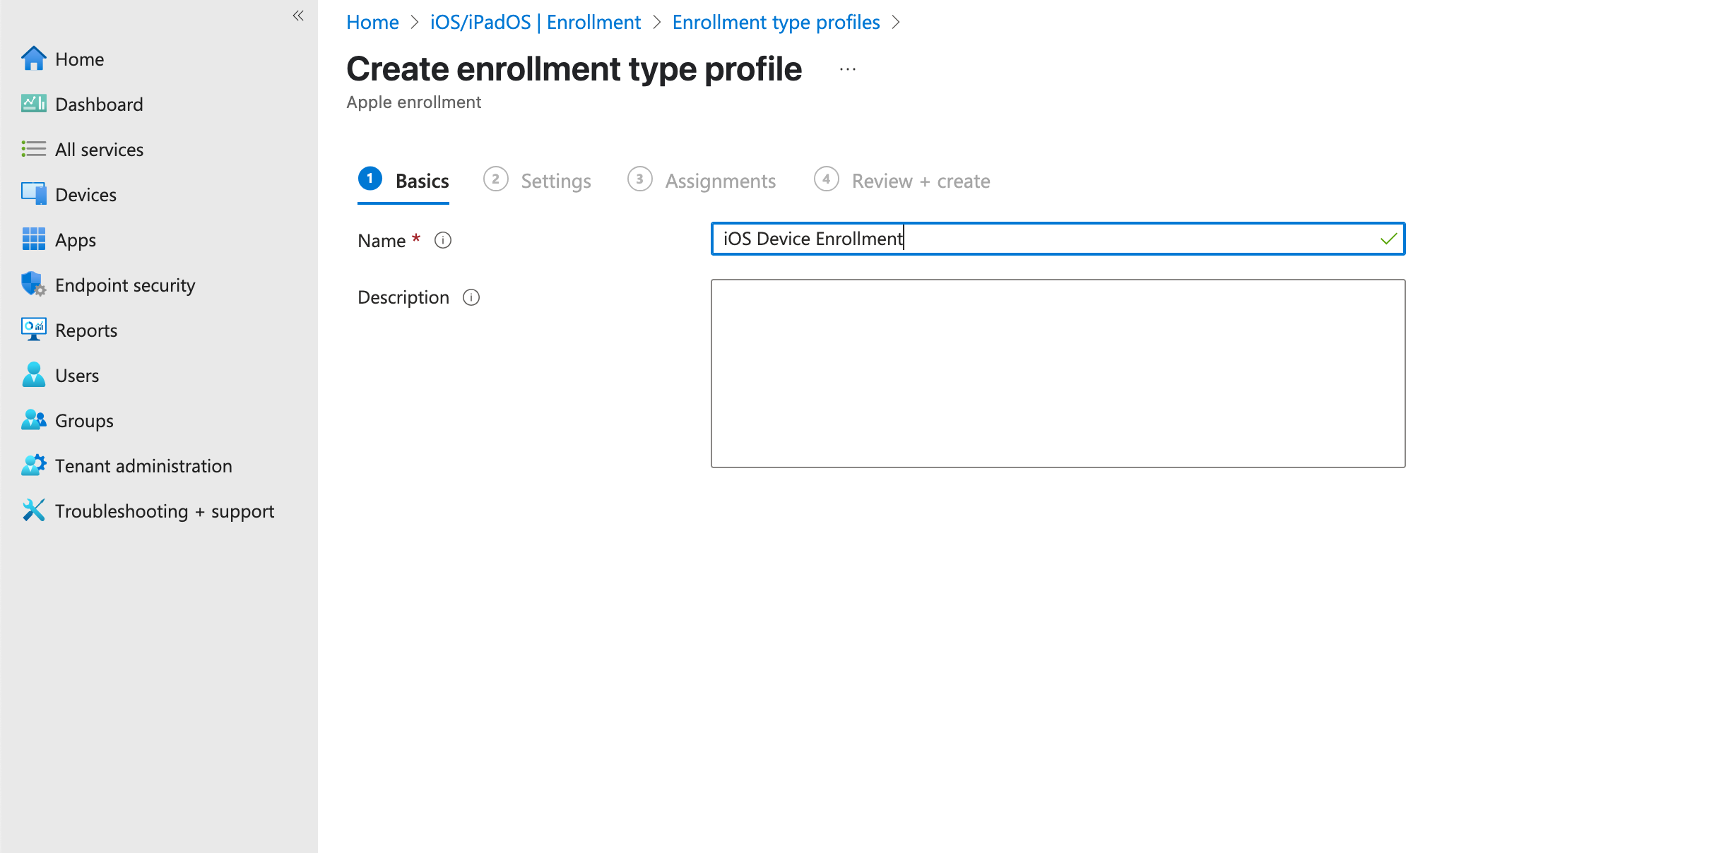Show info tooltip next to Name

(443, 241)
